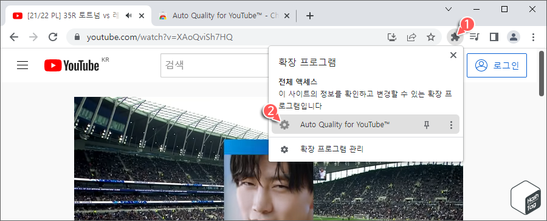The height and width of the screenshot is (221, 547).
Task: Mute the tab via the speaker icon
Action: (129, 16)
